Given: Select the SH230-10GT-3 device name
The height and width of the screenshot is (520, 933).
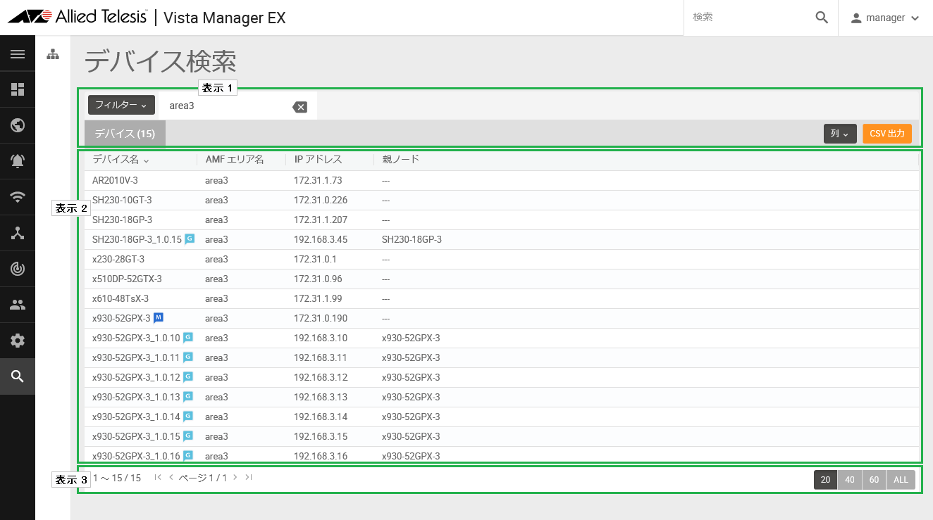Looking at the screenshot, I should [122, 200].
